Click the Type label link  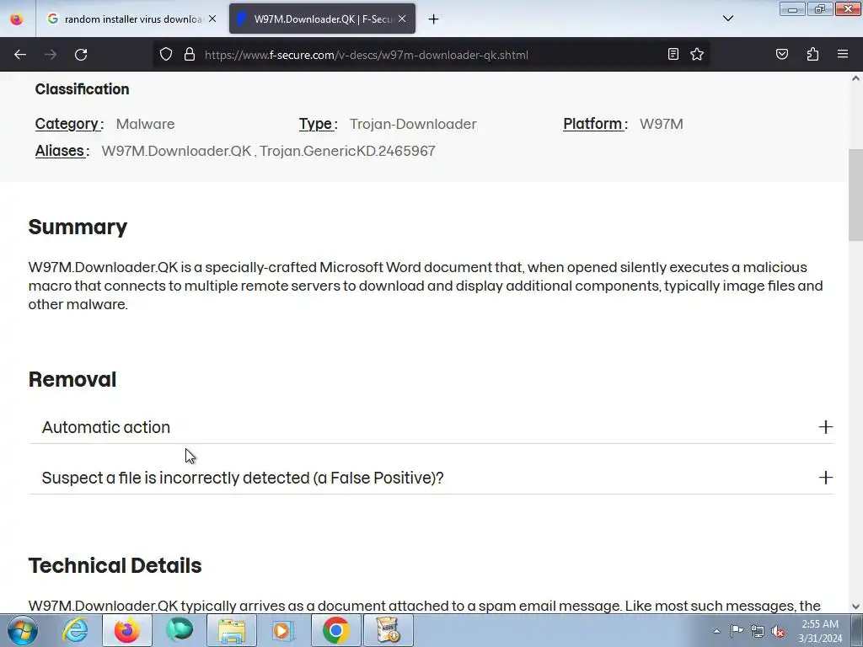click(x=315, y=125)
